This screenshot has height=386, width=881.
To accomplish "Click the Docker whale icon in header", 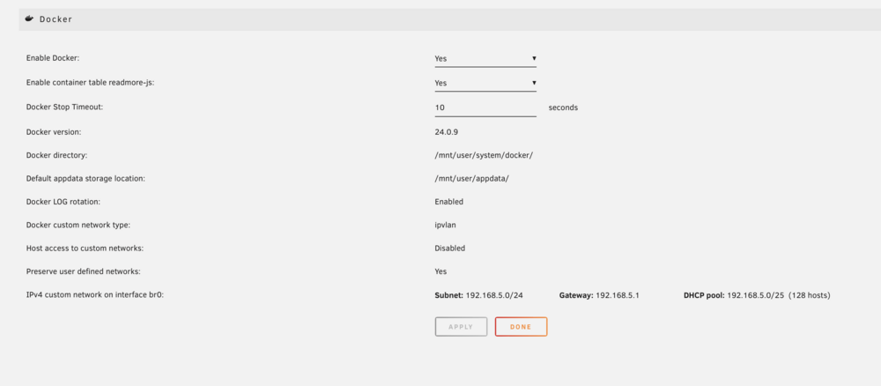I will [29, 19].
